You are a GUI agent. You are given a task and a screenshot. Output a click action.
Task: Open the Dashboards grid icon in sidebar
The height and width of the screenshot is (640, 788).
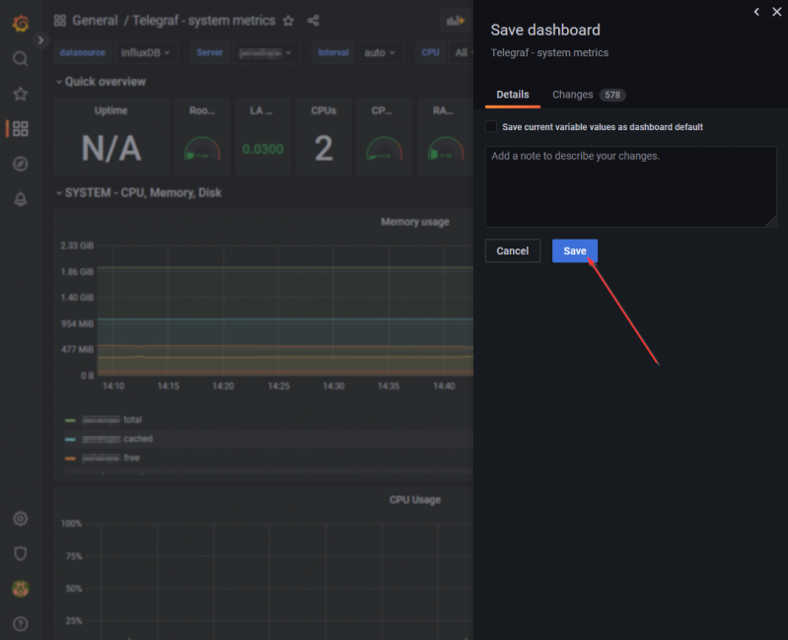pos(20,128)
